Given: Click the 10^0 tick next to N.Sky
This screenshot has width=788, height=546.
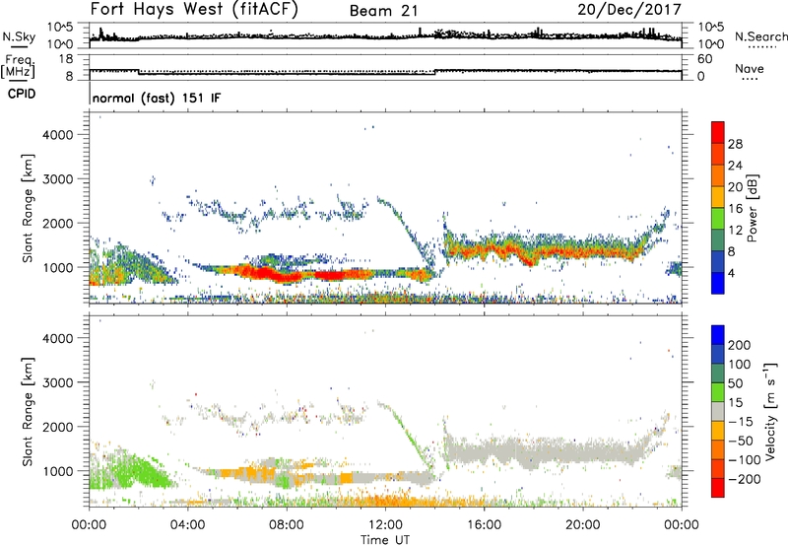Looking at the screenshot, I should (x=60, y=44).
